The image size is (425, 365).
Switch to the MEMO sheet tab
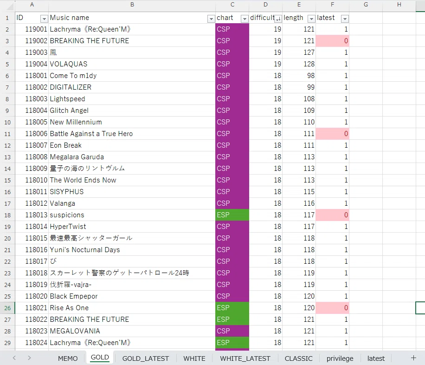point(68,358)
